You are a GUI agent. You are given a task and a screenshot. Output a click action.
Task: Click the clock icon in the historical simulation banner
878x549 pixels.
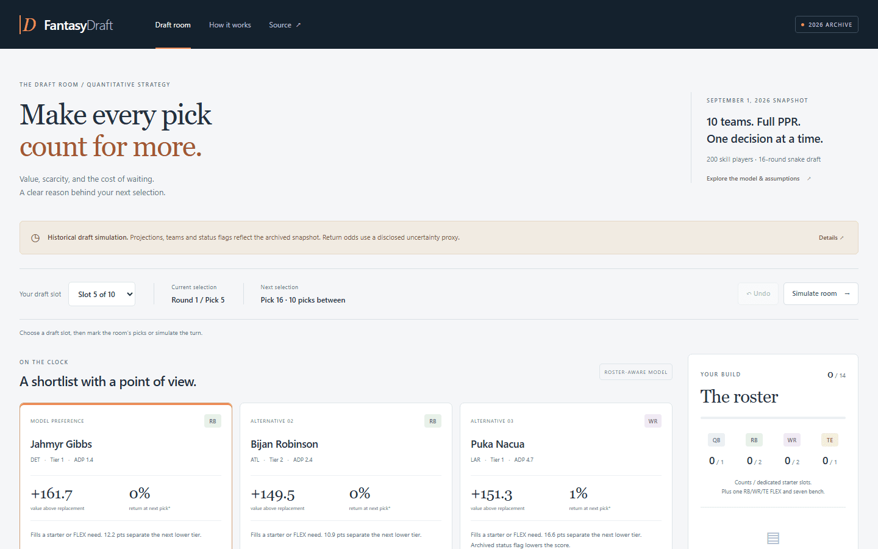point(35,238)
